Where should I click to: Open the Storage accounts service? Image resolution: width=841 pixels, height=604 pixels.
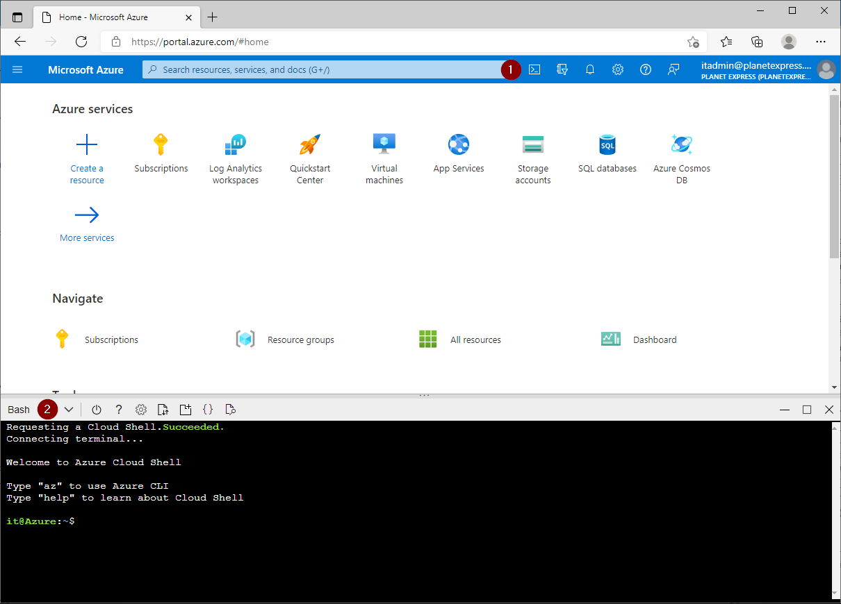click(x=533, y=160)
